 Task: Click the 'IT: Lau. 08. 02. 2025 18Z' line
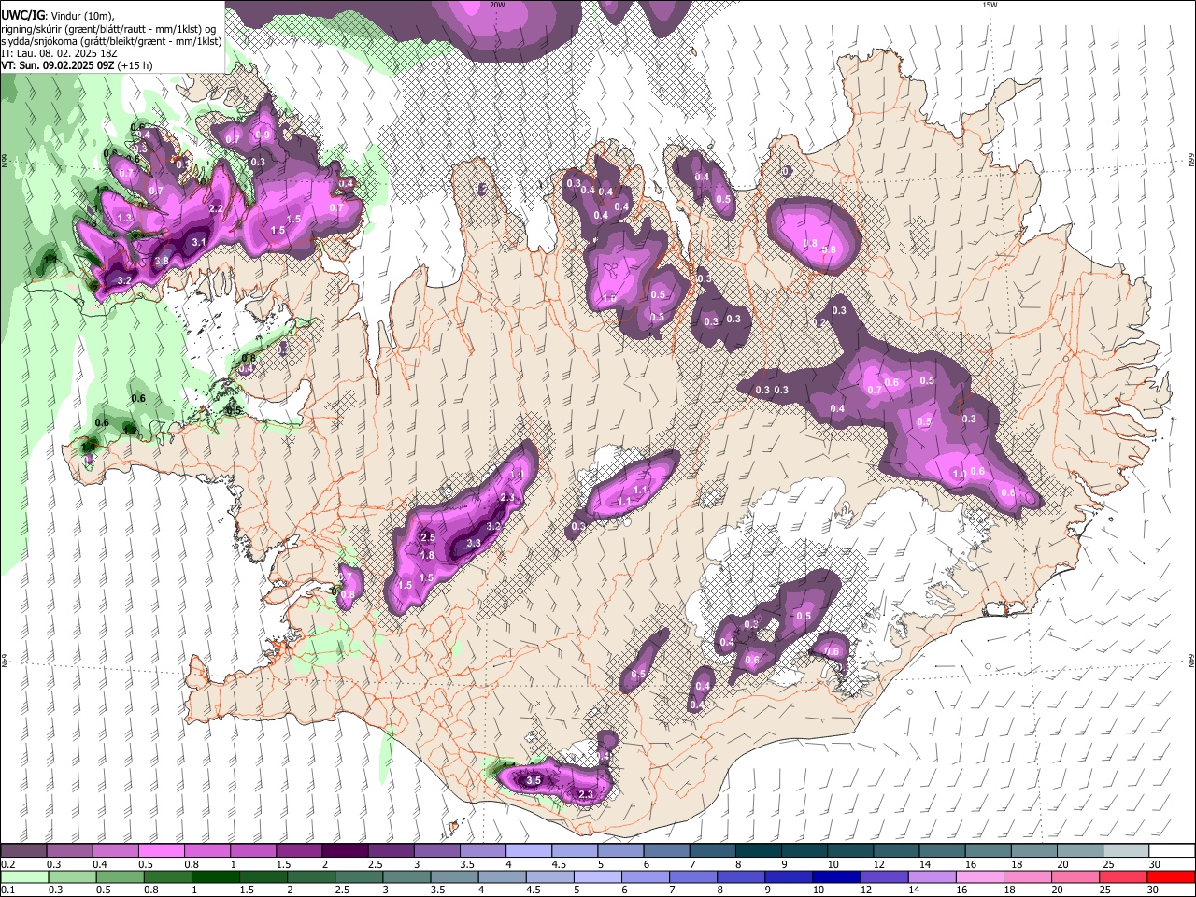tap(60, 53)
